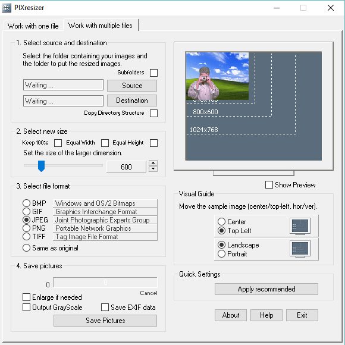Select the BMP format radio button

coord(26,203)
